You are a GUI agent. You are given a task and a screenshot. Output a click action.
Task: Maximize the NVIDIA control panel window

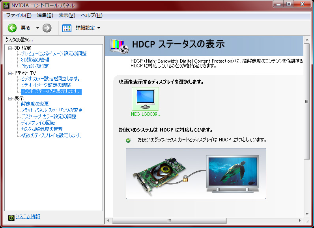[289, 4]
